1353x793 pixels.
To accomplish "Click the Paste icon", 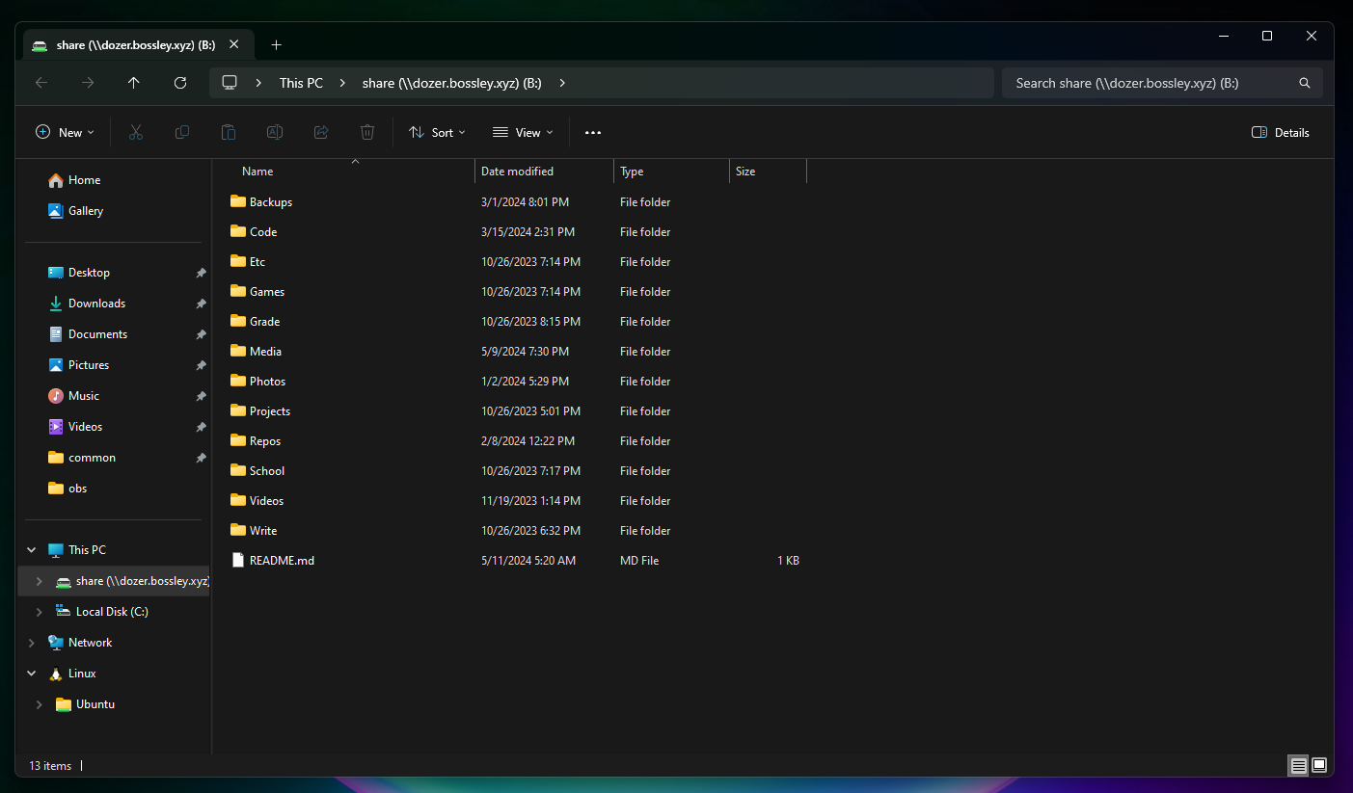I will click(x=228, y=132).
